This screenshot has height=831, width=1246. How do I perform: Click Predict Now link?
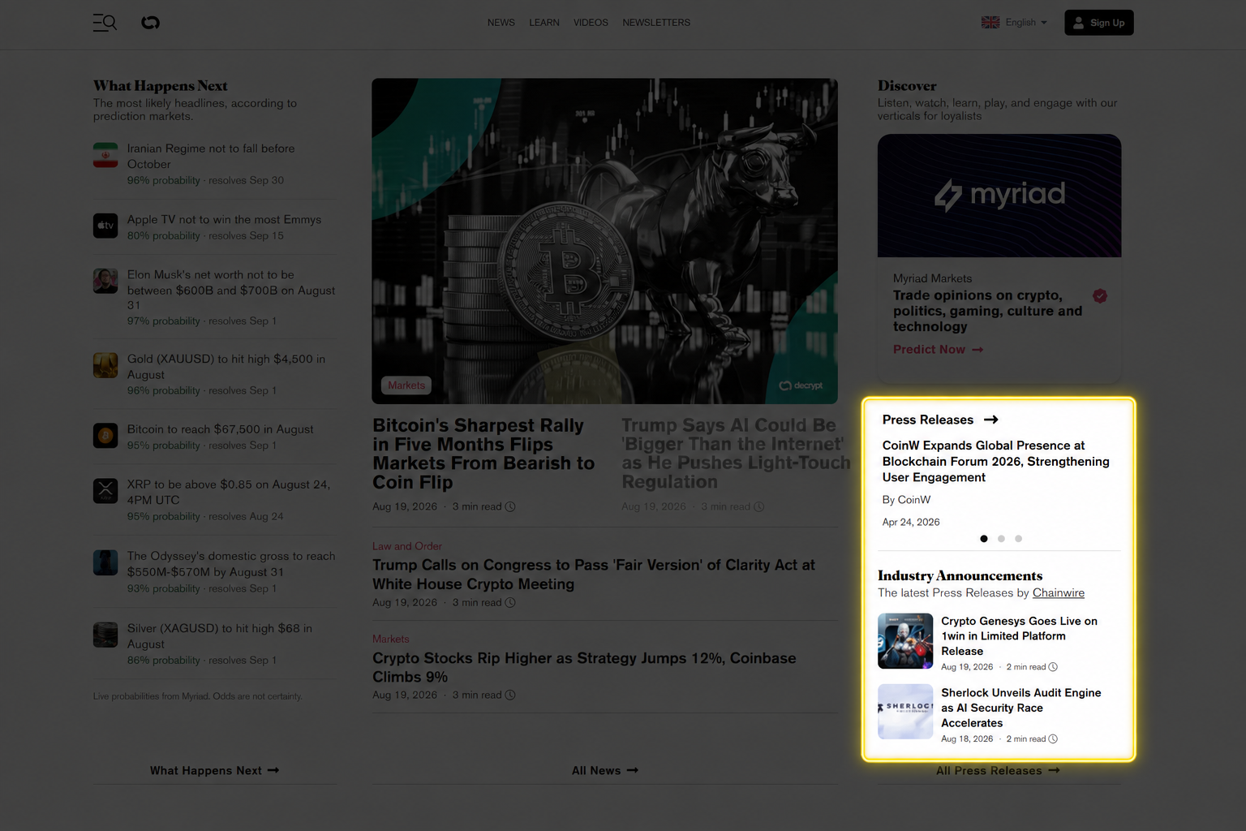click(x=938, y=349)
